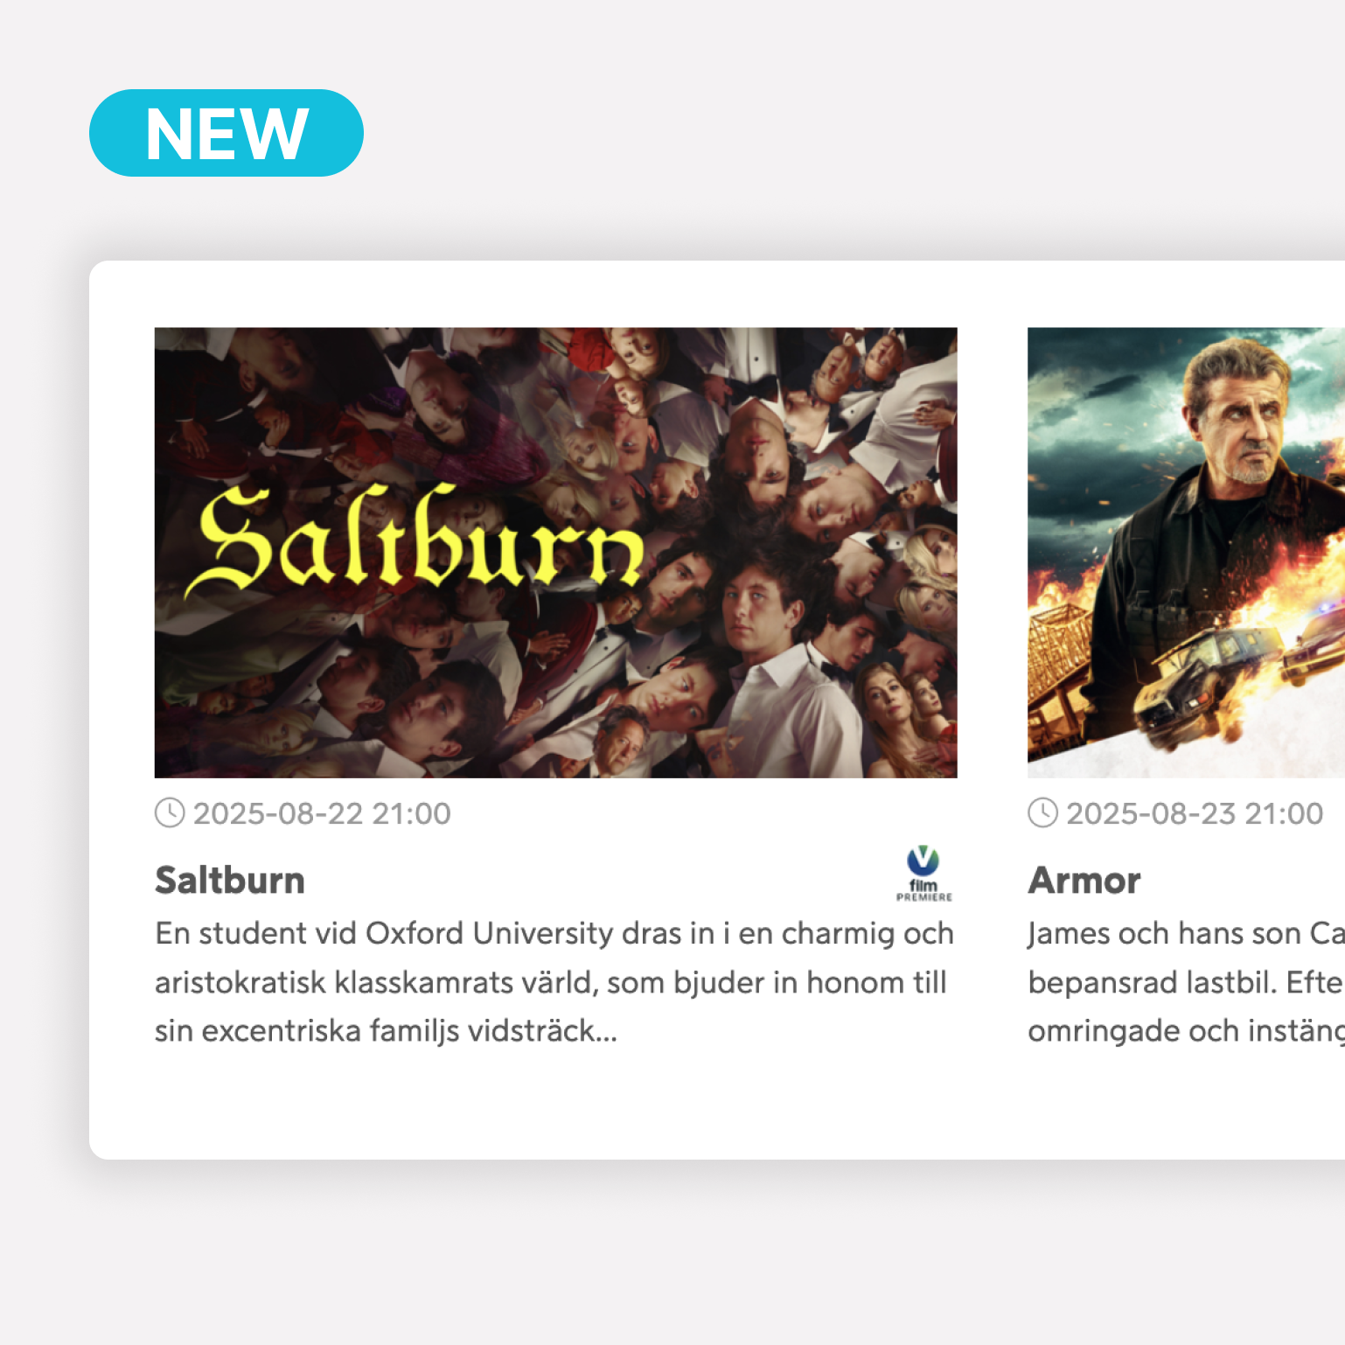Click the words Oxford University in description
Image resolution: width=1345 pixels, height=1345 pixels.
[x=490, y=934]
